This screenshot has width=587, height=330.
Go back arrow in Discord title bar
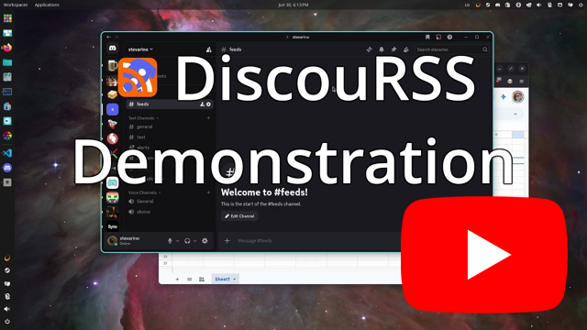(108, 37)
